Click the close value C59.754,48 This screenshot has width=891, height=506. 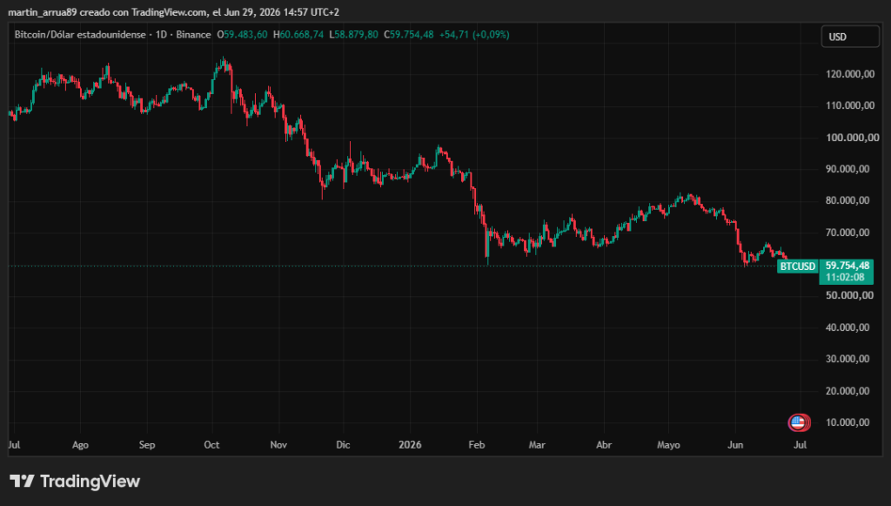(409, 35)
